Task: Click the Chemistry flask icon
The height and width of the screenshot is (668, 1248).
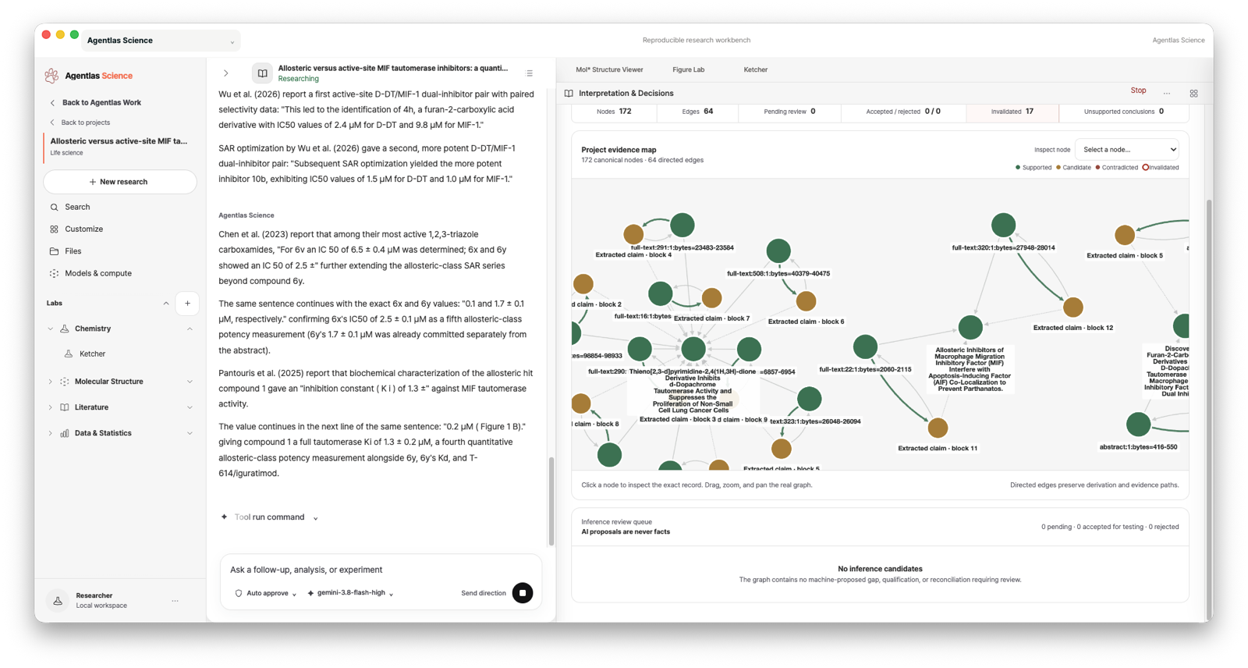Action: [x=65, y=329]
